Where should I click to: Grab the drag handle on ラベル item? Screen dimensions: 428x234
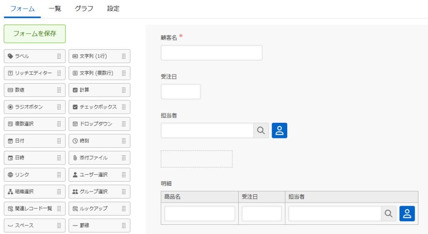(x=59, y=56)
